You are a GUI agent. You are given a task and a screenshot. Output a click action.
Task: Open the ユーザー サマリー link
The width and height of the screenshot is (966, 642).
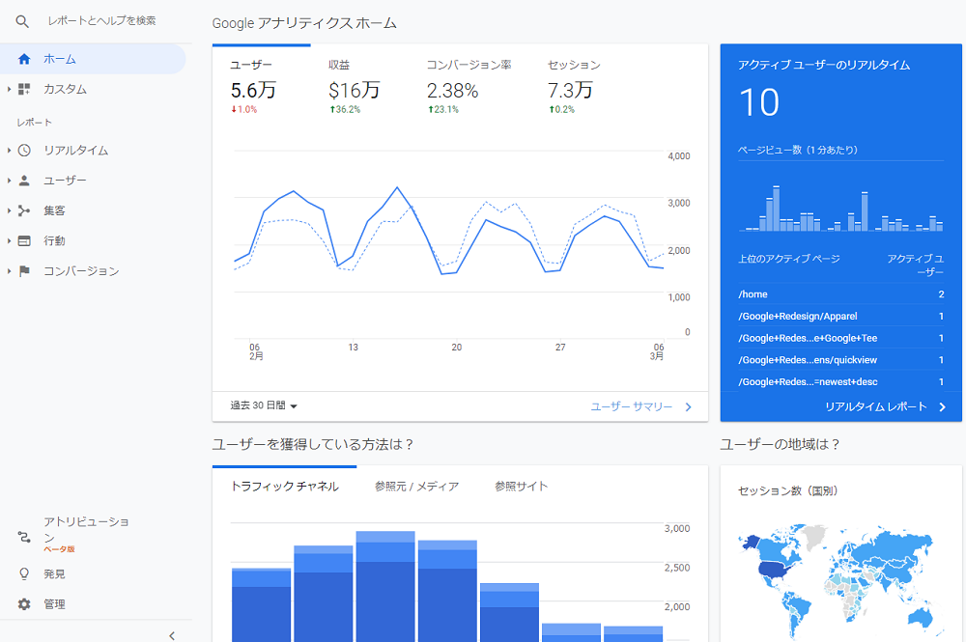pyautogui.click(x=632, y=406)
